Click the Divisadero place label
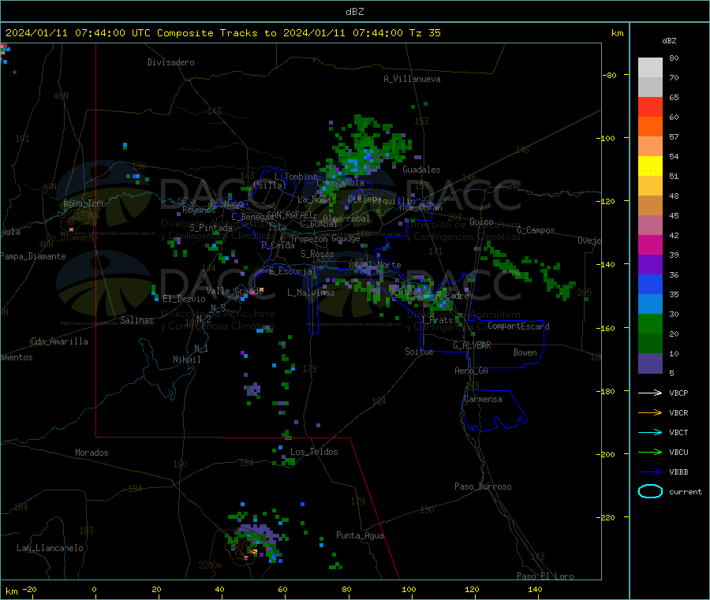The height and width of the screenshot is (600, 710). [170, 62]
